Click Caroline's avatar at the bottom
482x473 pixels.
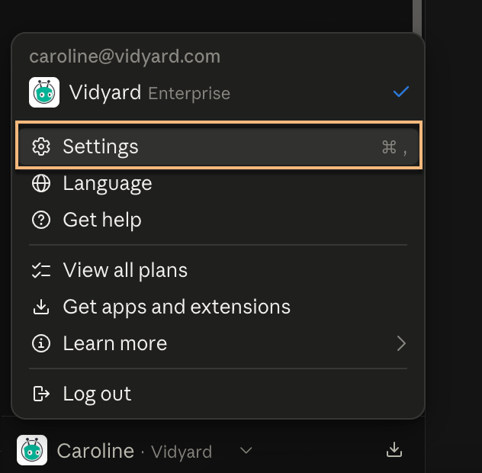[x=32, y=450]
